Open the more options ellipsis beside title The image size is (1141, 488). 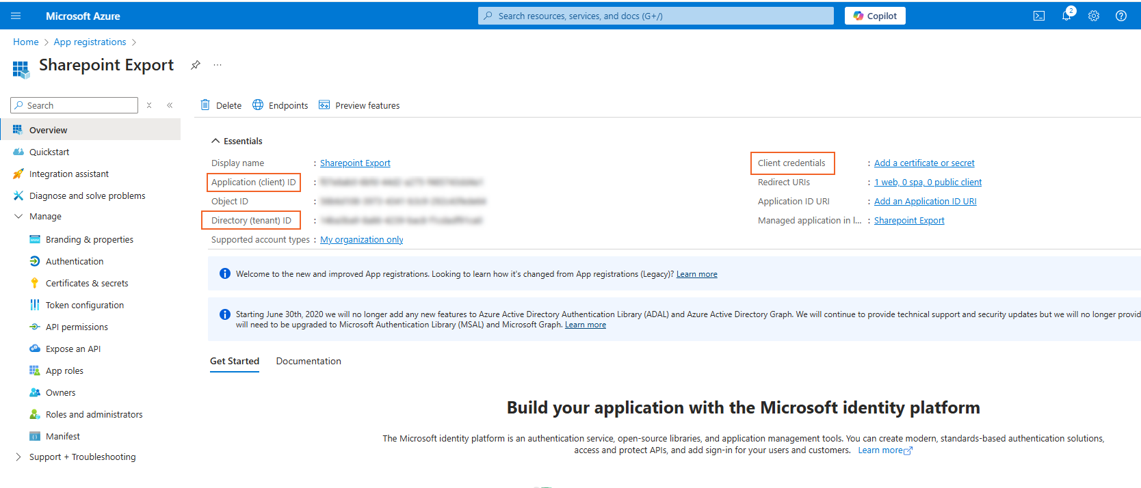(x=218, y=65)
